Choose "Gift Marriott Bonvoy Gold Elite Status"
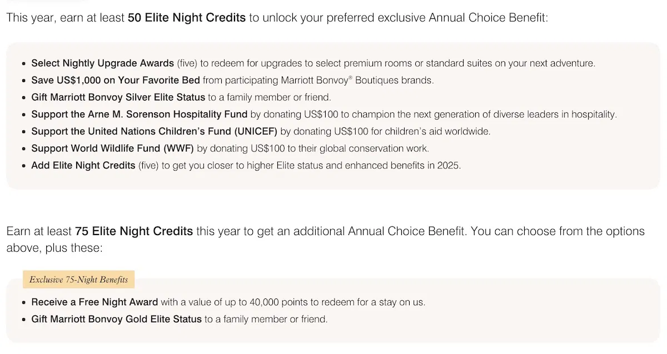Screen dimensions: 667x354 [116, 320]
